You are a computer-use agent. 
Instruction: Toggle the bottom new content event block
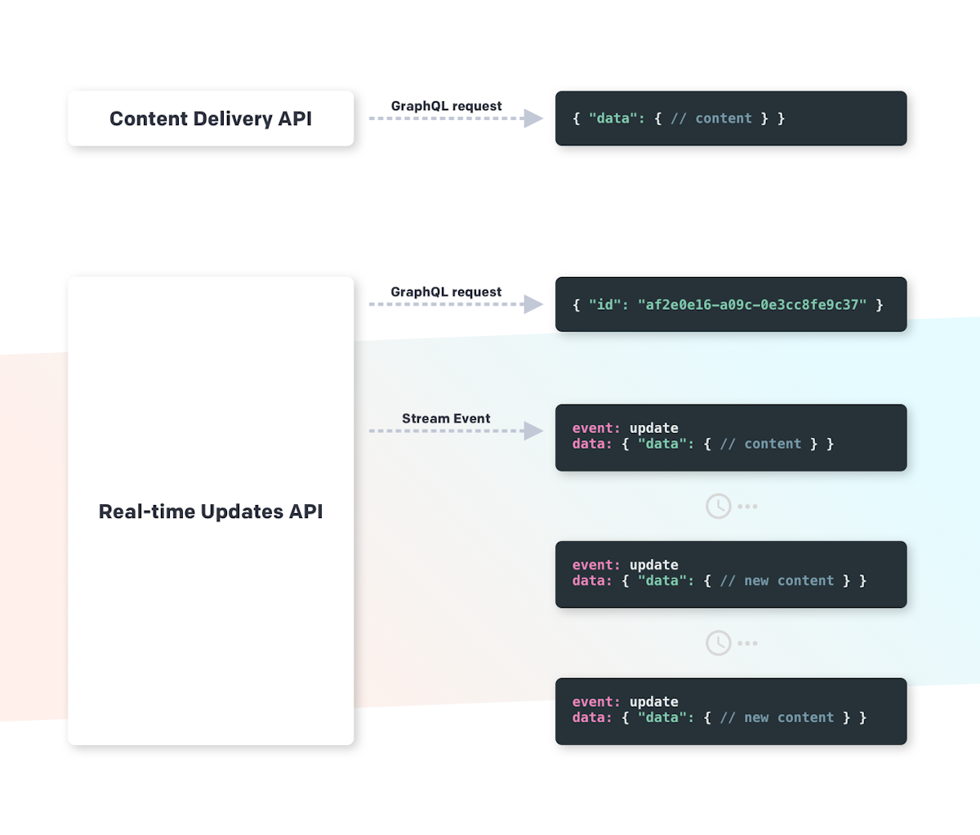point(731,712)
